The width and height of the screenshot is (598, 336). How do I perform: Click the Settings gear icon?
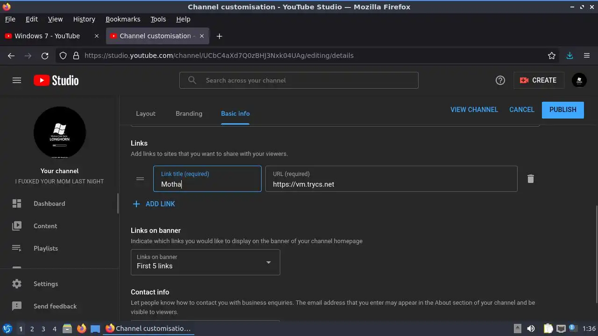17,284
